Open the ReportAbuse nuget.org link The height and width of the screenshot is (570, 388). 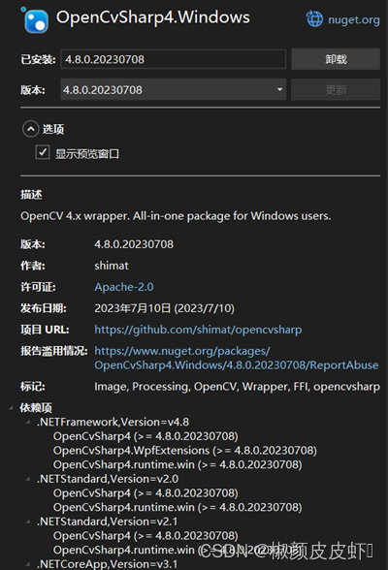pyautogui.click(x=237, y=358)
